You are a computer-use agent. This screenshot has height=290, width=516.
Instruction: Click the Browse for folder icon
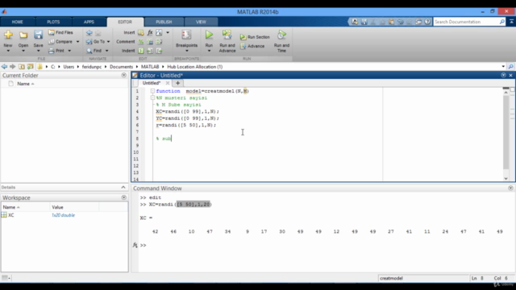click(x=31, y=67)
